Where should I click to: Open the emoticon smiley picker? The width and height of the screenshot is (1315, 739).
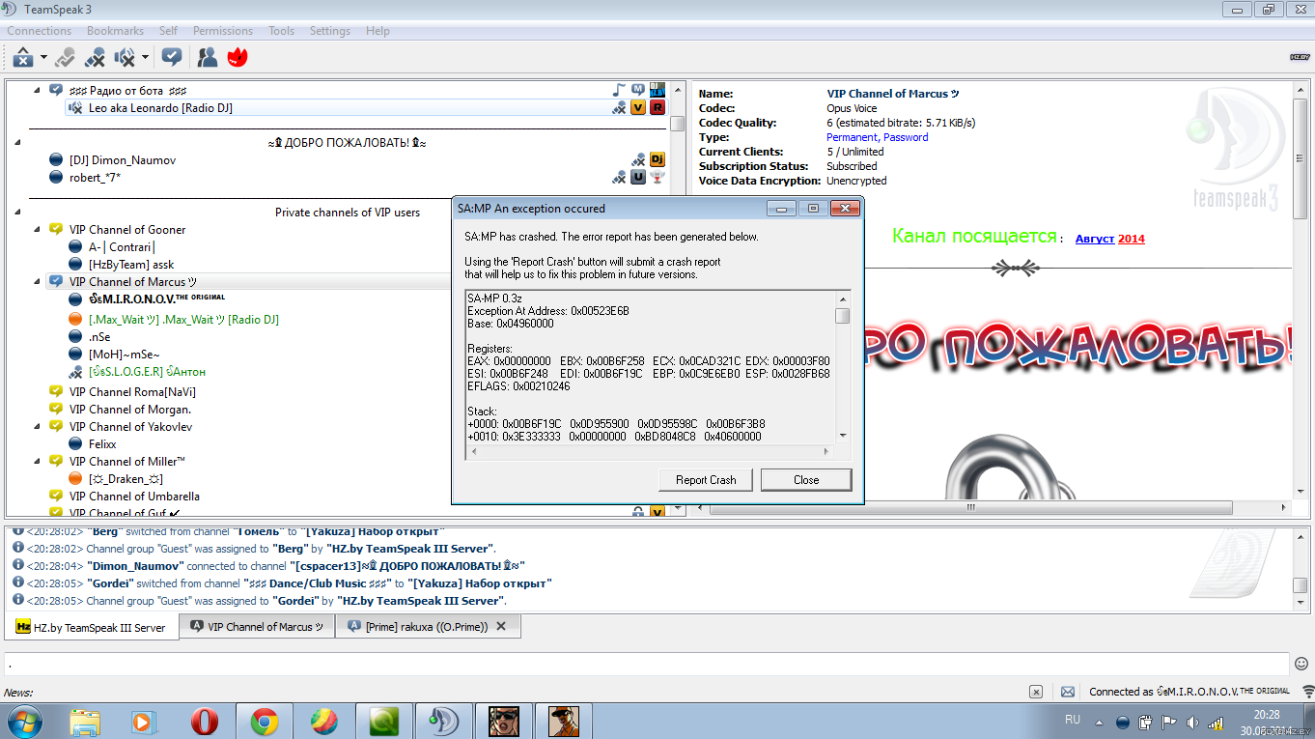click(1301, 664)
